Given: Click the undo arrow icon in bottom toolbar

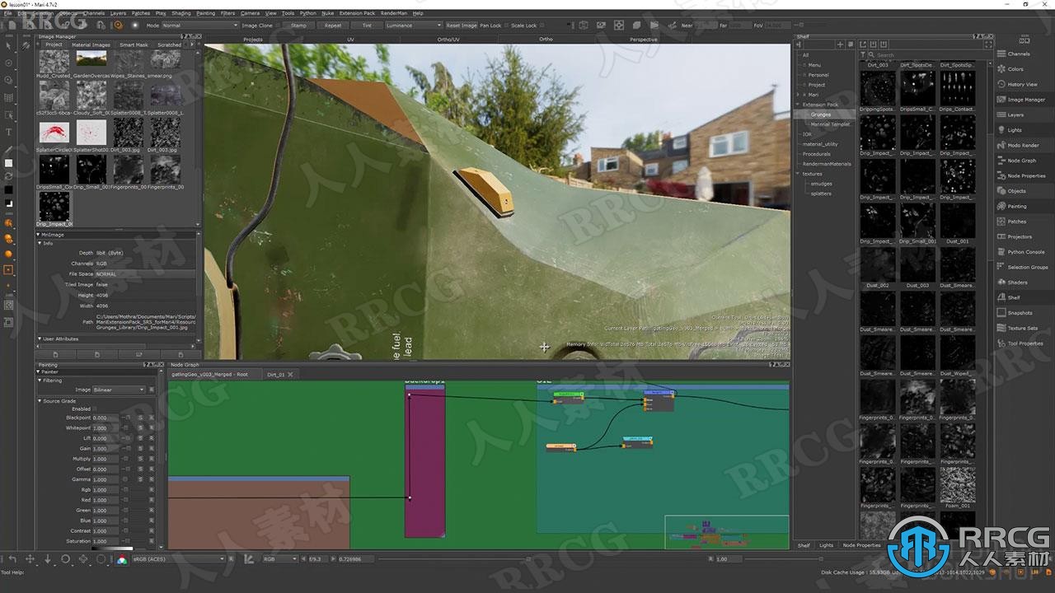Looking at the screenshot, I should coord(12,559).
